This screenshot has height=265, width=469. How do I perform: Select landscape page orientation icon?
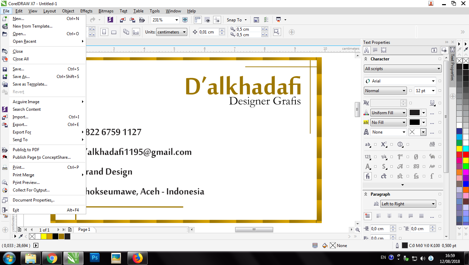[114, 32]
